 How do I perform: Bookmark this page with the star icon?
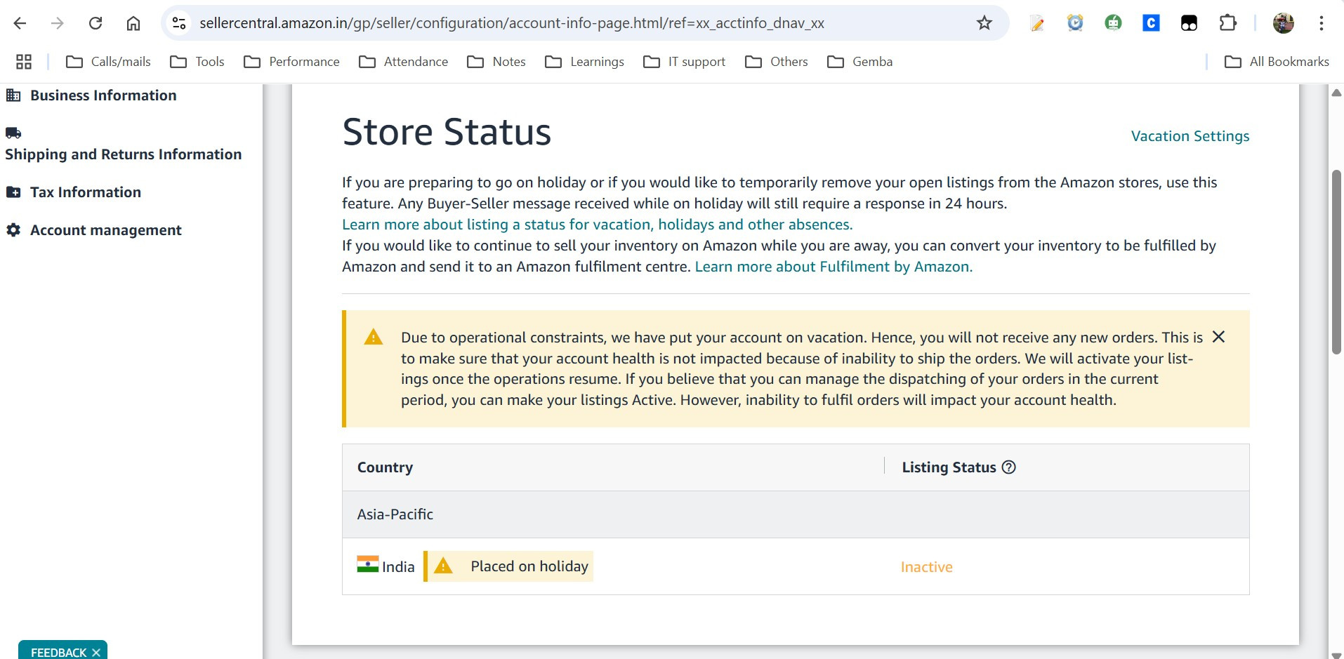point(984,23)
